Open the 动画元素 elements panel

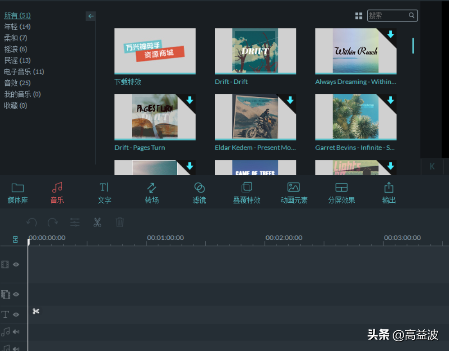(294, 191)
